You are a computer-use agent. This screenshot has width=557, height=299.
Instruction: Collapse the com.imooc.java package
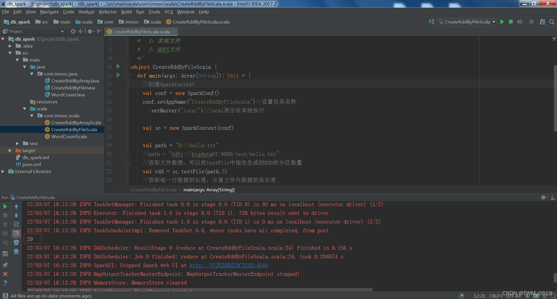coord(32,74)
